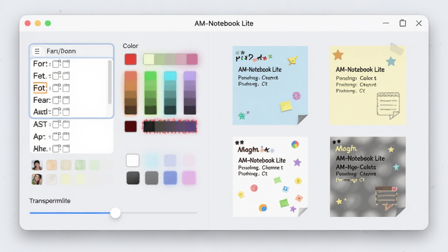Pick the bright red color swatch
The width and height of the screenshot is (448, 252).
click(130, 59)
